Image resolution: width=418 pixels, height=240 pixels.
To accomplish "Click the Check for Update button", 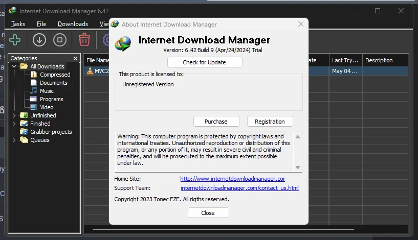I will pos(205,62).
